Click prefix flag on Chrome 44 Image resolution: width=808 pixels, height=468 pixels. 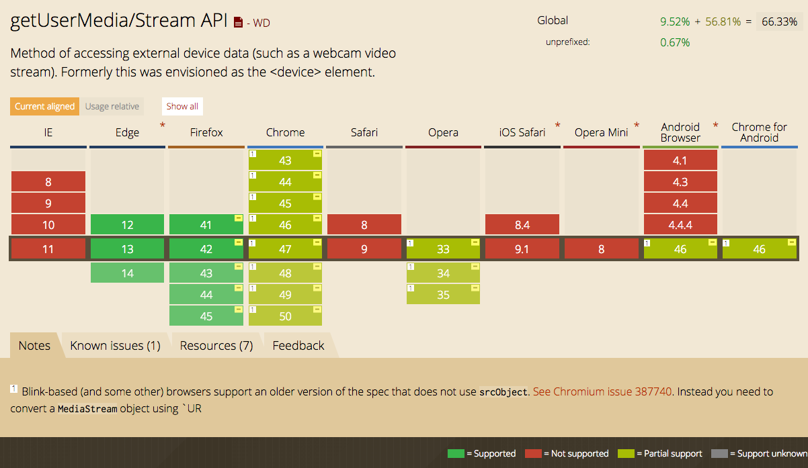pyautogui.click(x=317, y=175)
